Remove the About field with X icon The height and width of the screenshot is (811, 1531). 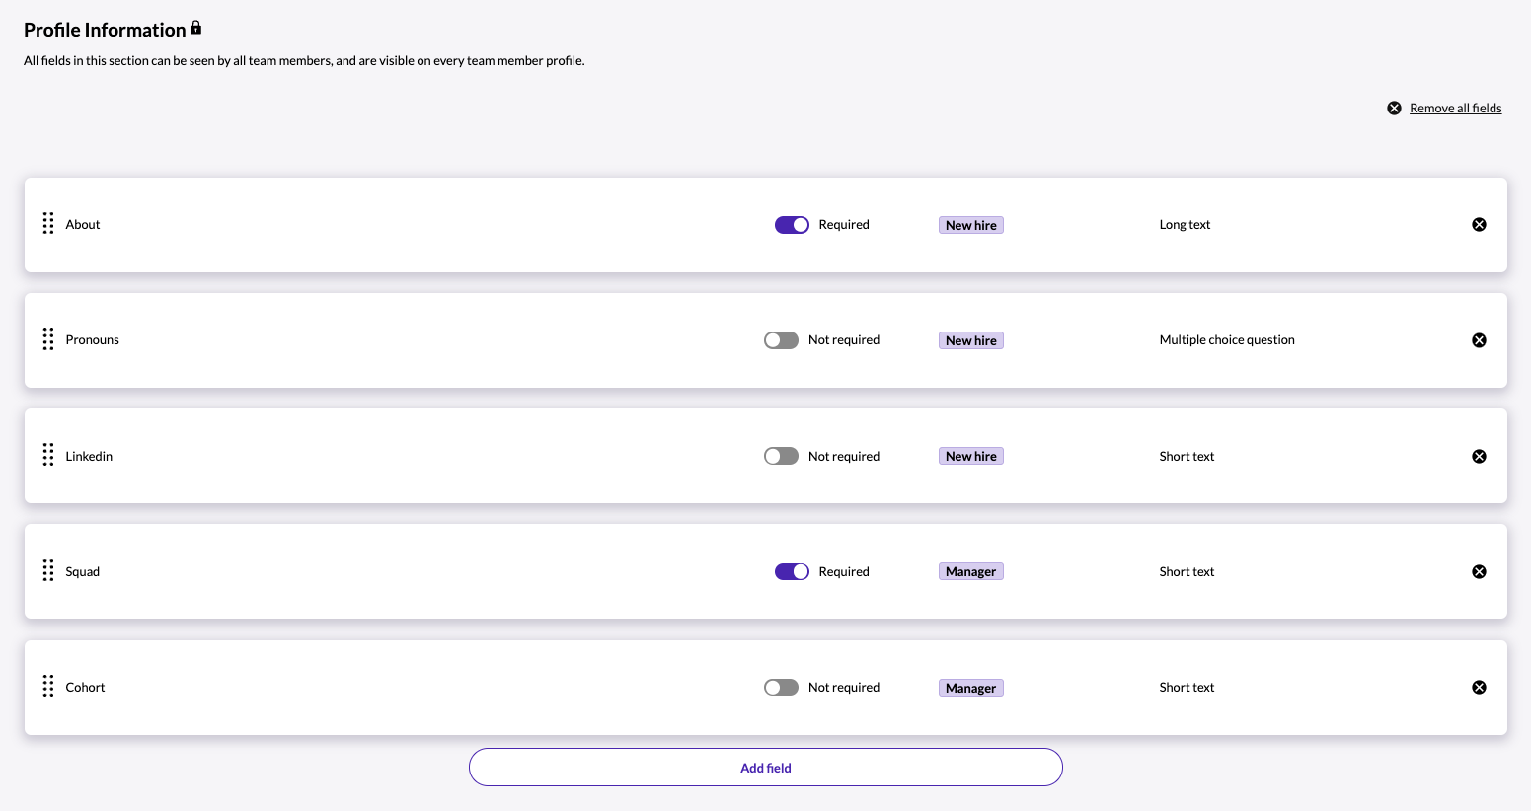(1479, 225)
